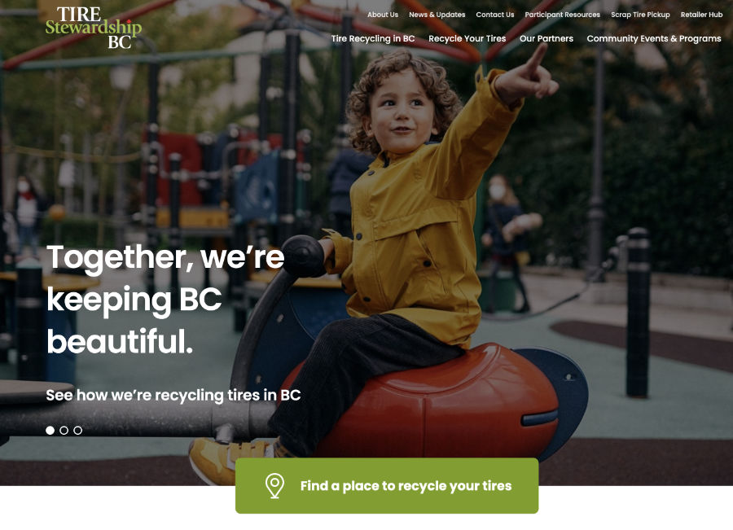The image size is (733, 530).
Task: Go to the Retailer Hub
Action: (702, 15)
